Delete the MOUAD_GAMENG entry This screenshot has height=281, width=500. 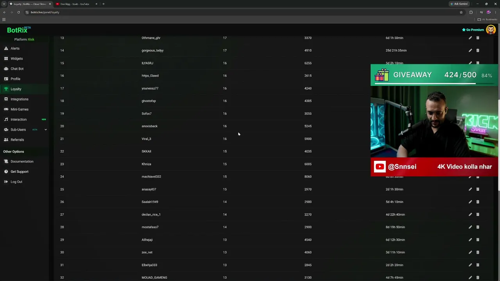point(478,277)
